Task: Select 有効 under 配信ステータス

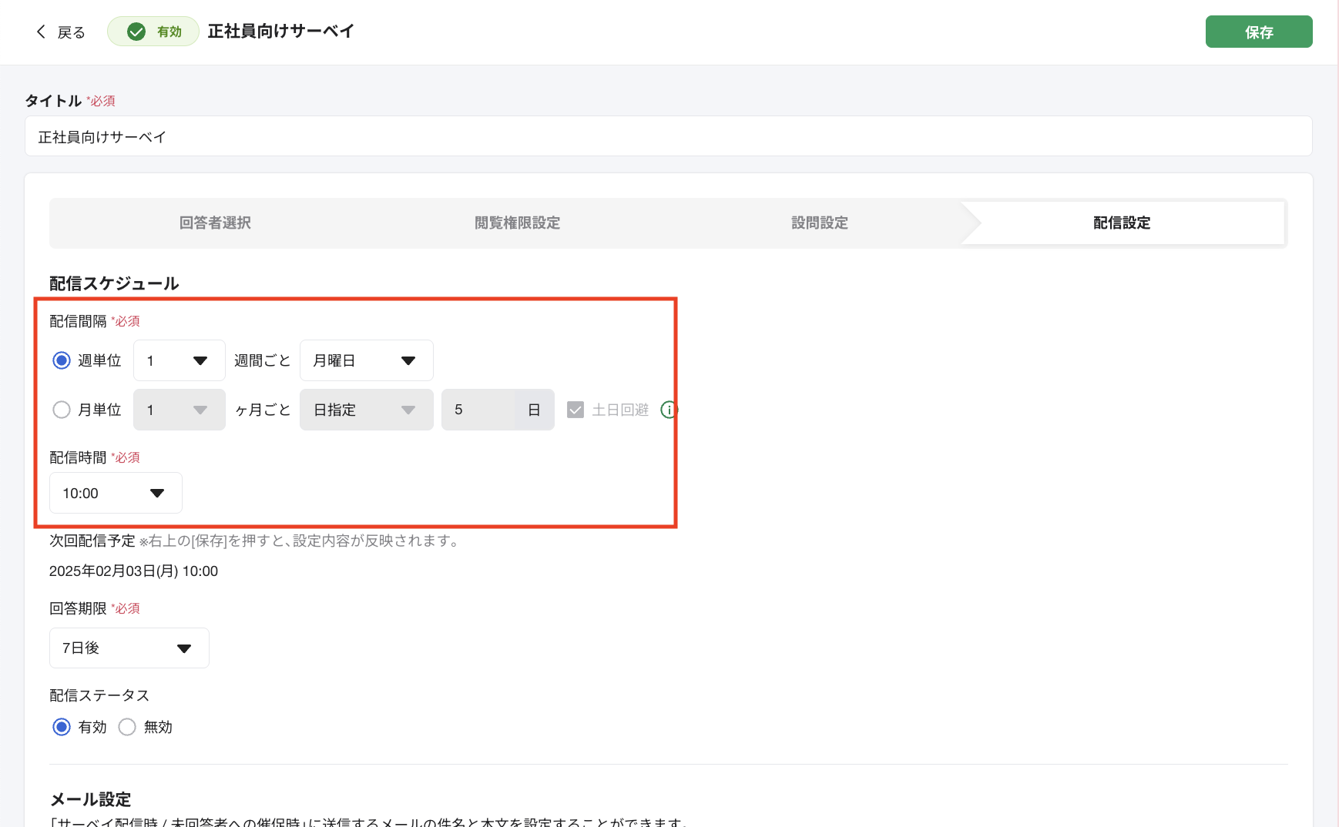Action: (x=62, y=726)
